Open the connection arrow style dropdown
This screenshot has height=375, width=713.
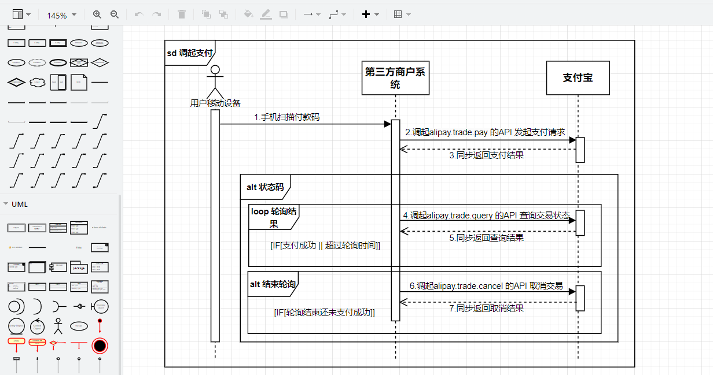[x=312, y=14]
